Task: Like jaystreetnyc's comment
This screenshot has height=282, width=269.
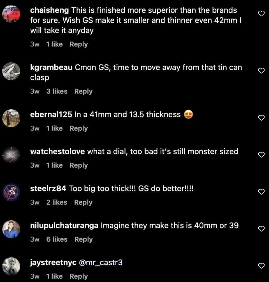Action: pyautogui.click(x=261, y=266)
